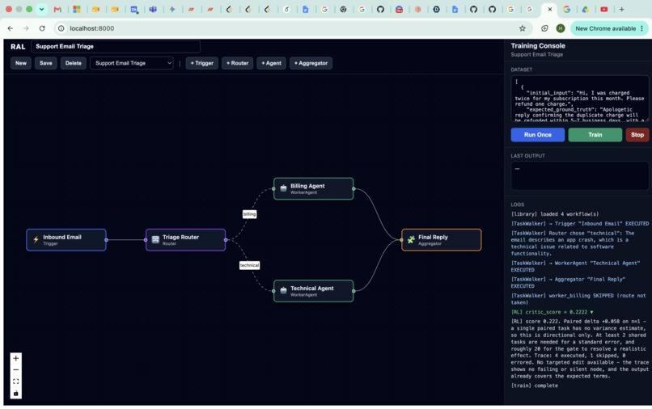
Task: Select the Final Reply aggregator node
Action: click(x=441, y=240)
